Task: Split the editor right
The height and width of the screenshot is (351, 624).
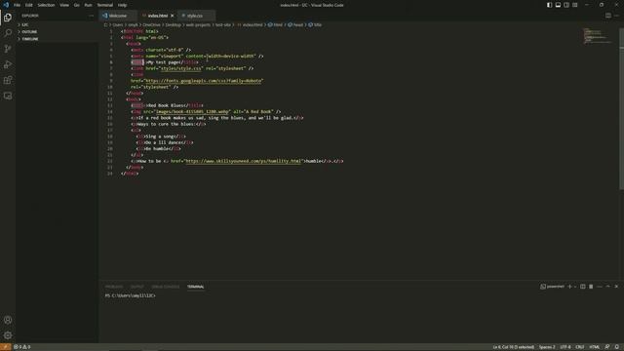Action: [x=608, y=16]
